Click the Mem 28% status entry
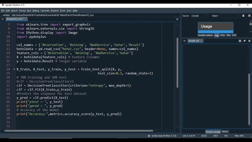The width and height of the screenshot is (252, 142). coord(239,136)
